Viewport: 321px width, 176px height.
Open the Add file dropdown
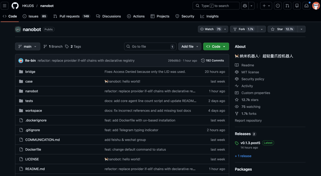click(190, 46)
